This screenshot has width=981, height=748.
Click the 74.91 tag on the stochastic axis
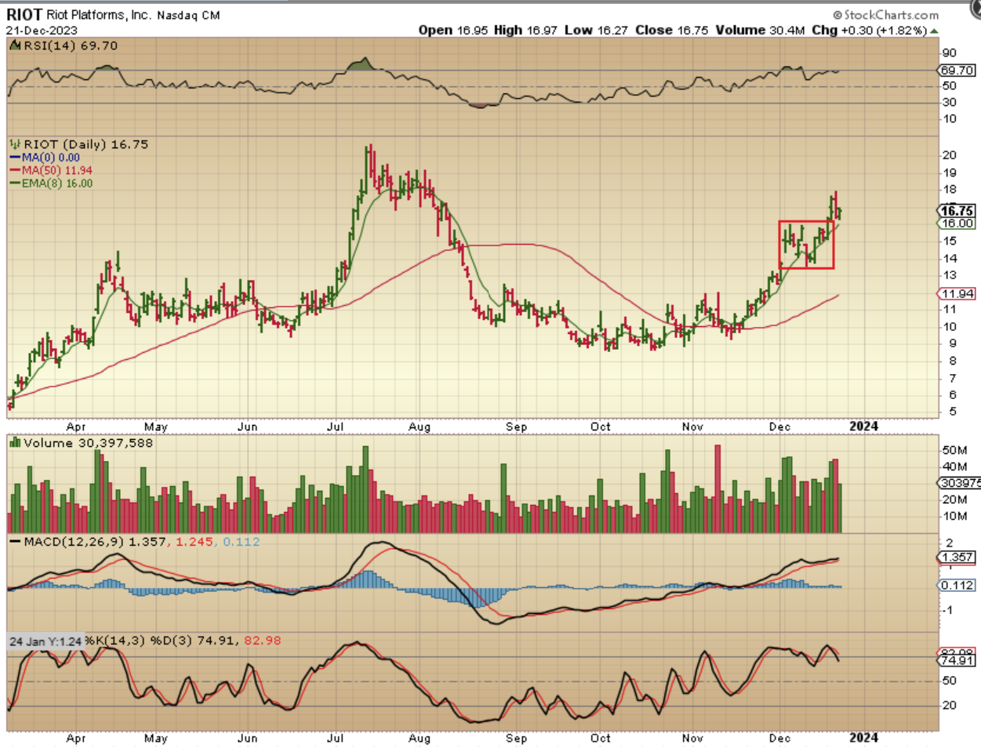coord(957,661)
